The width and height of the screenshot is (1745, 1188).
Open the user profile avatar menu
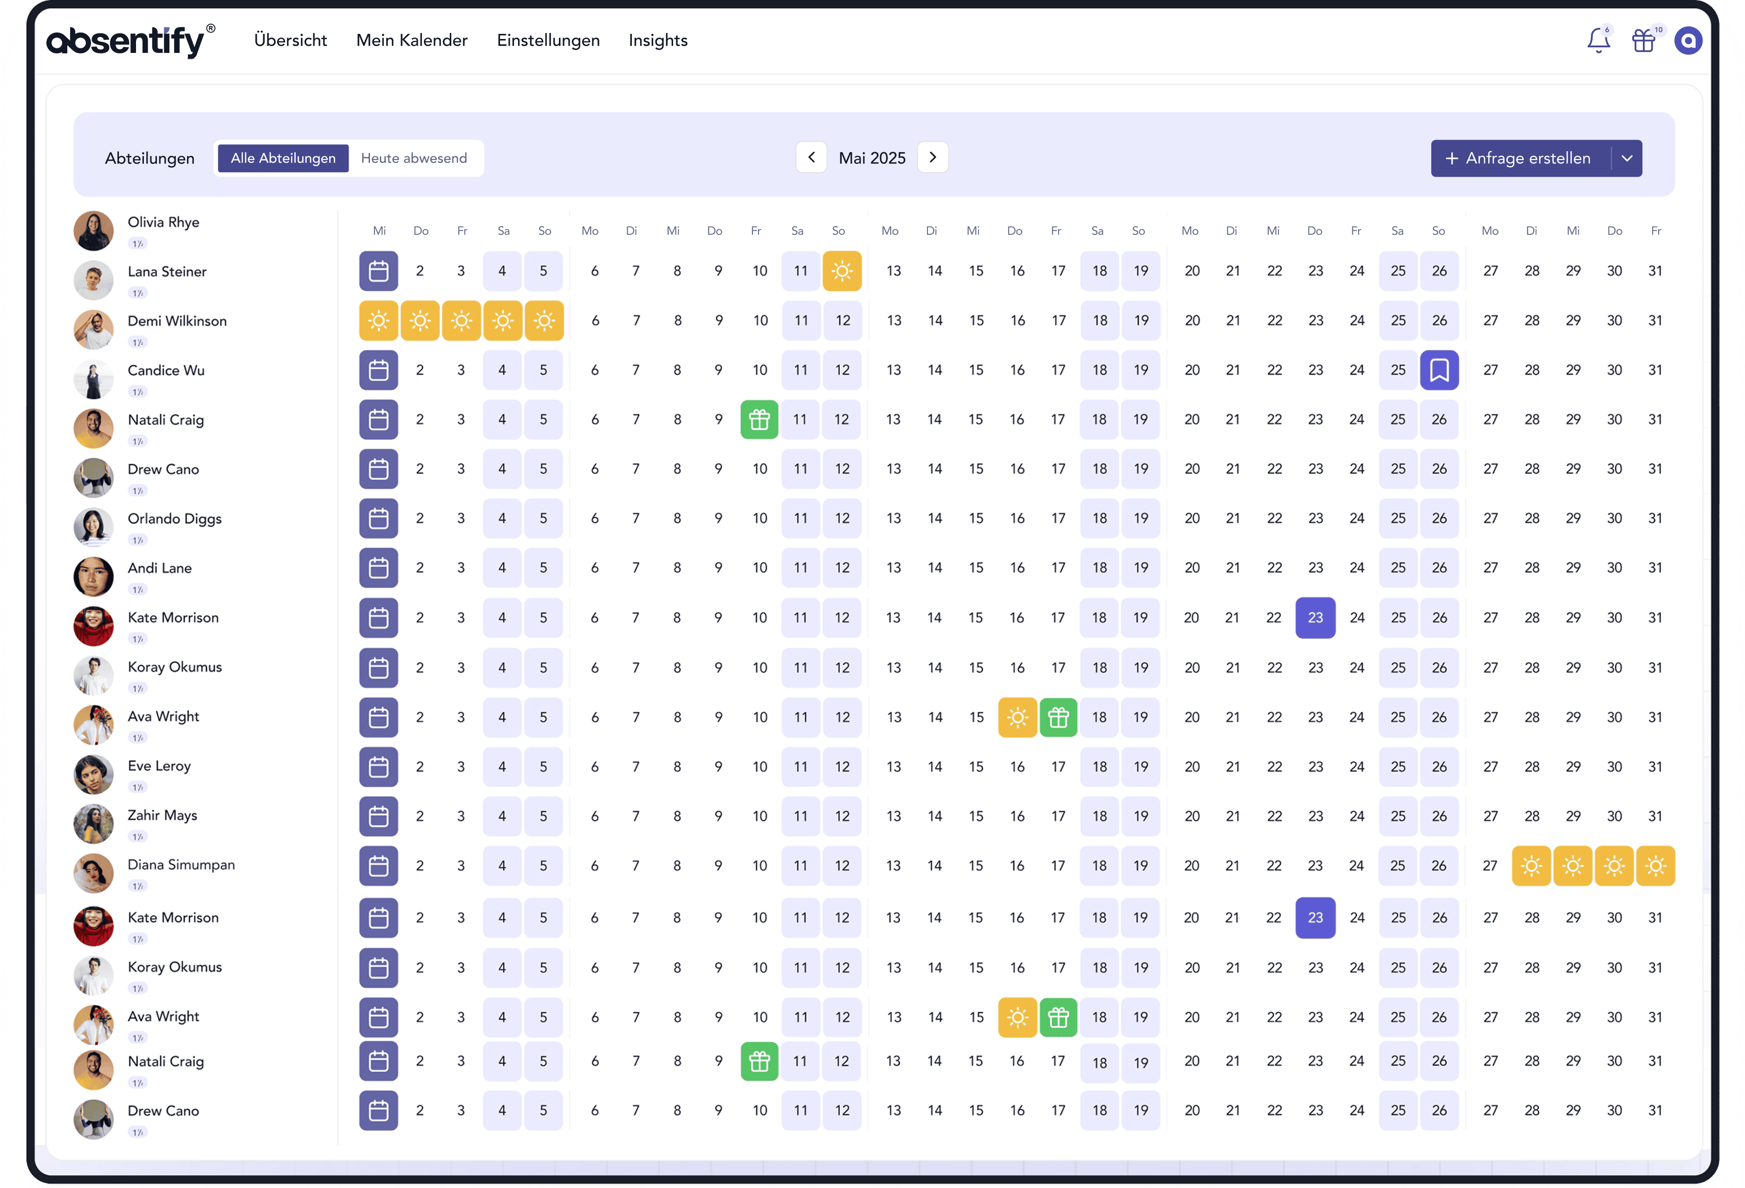(x=1688, y=40)
